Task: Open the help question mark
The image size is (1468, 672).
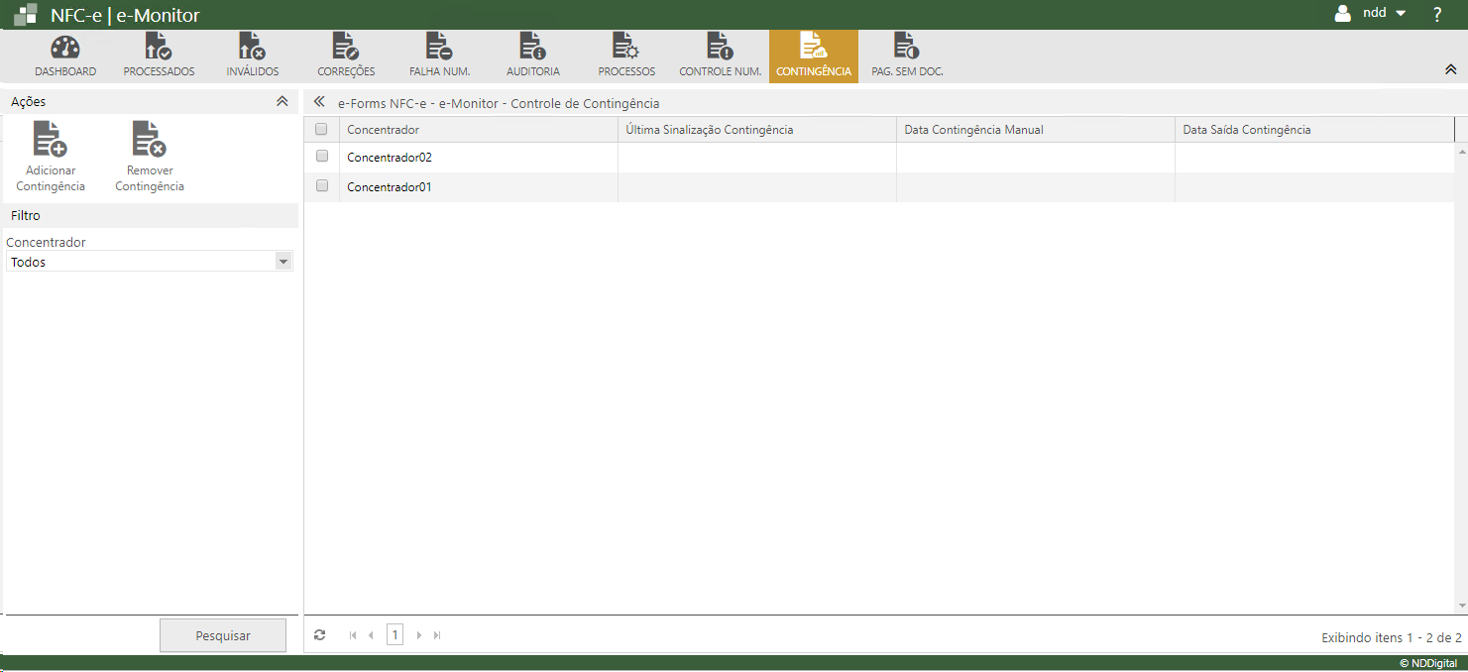Action: pyautogui.click(x=1436, y=15)
